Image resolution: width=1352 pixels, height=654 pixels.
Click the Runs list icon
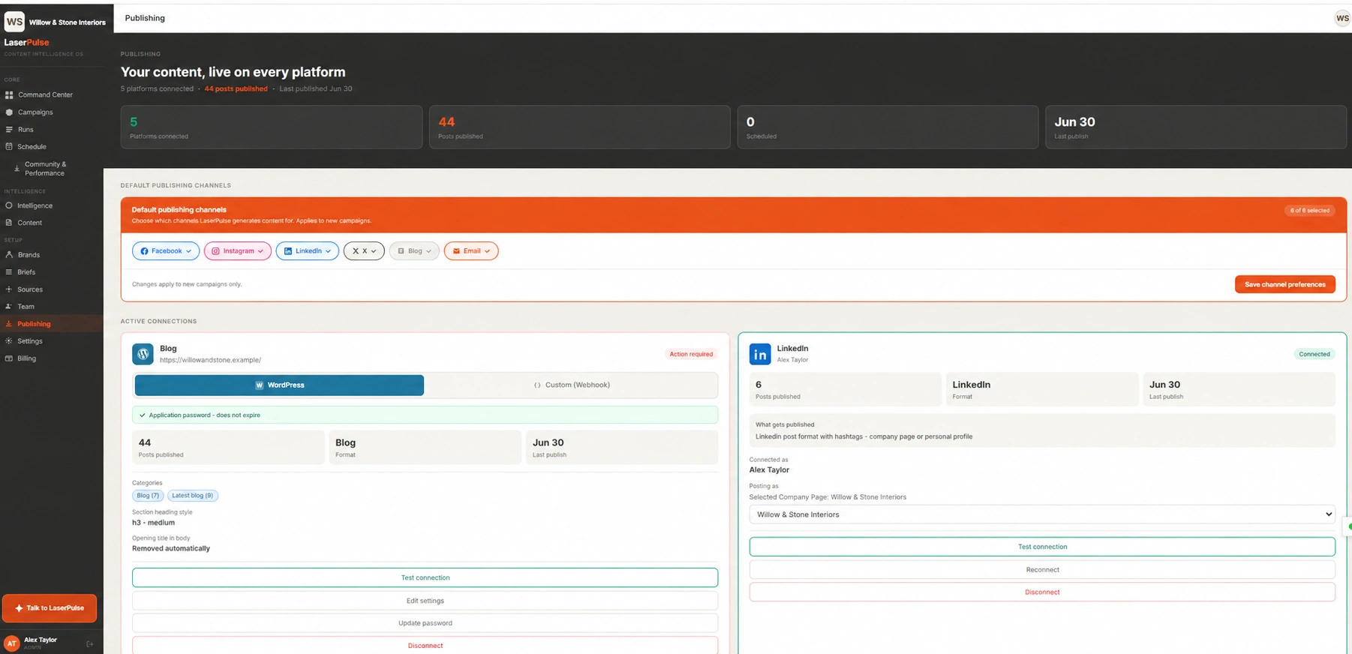[9, 130]
